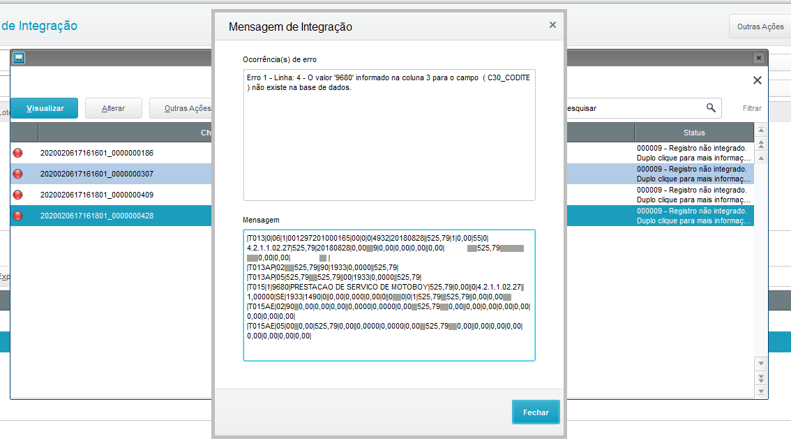Click the window icon in gray title bar

[x=19, y=57]
